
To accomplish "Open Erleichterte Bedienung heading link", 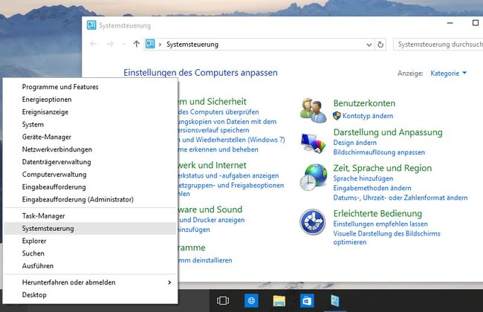I will [377, 213].
